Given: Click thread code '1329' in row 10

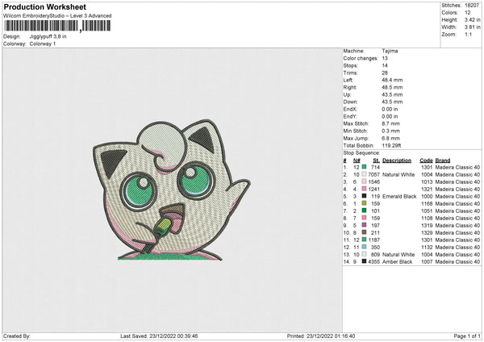Looking at the screenshot, I should [427, 232].
